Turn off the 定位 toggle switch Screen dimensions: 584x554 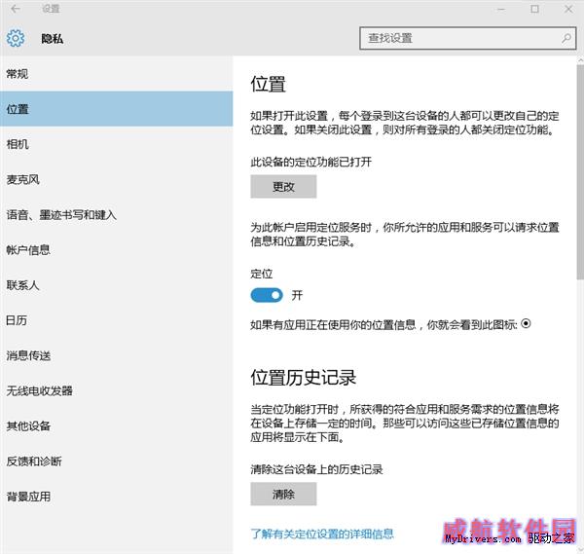(x=267, y=295)
